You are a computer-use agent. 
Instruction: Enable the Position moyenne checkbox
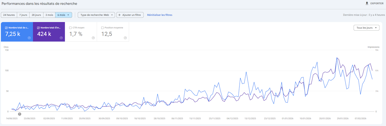tap(102, 28)
